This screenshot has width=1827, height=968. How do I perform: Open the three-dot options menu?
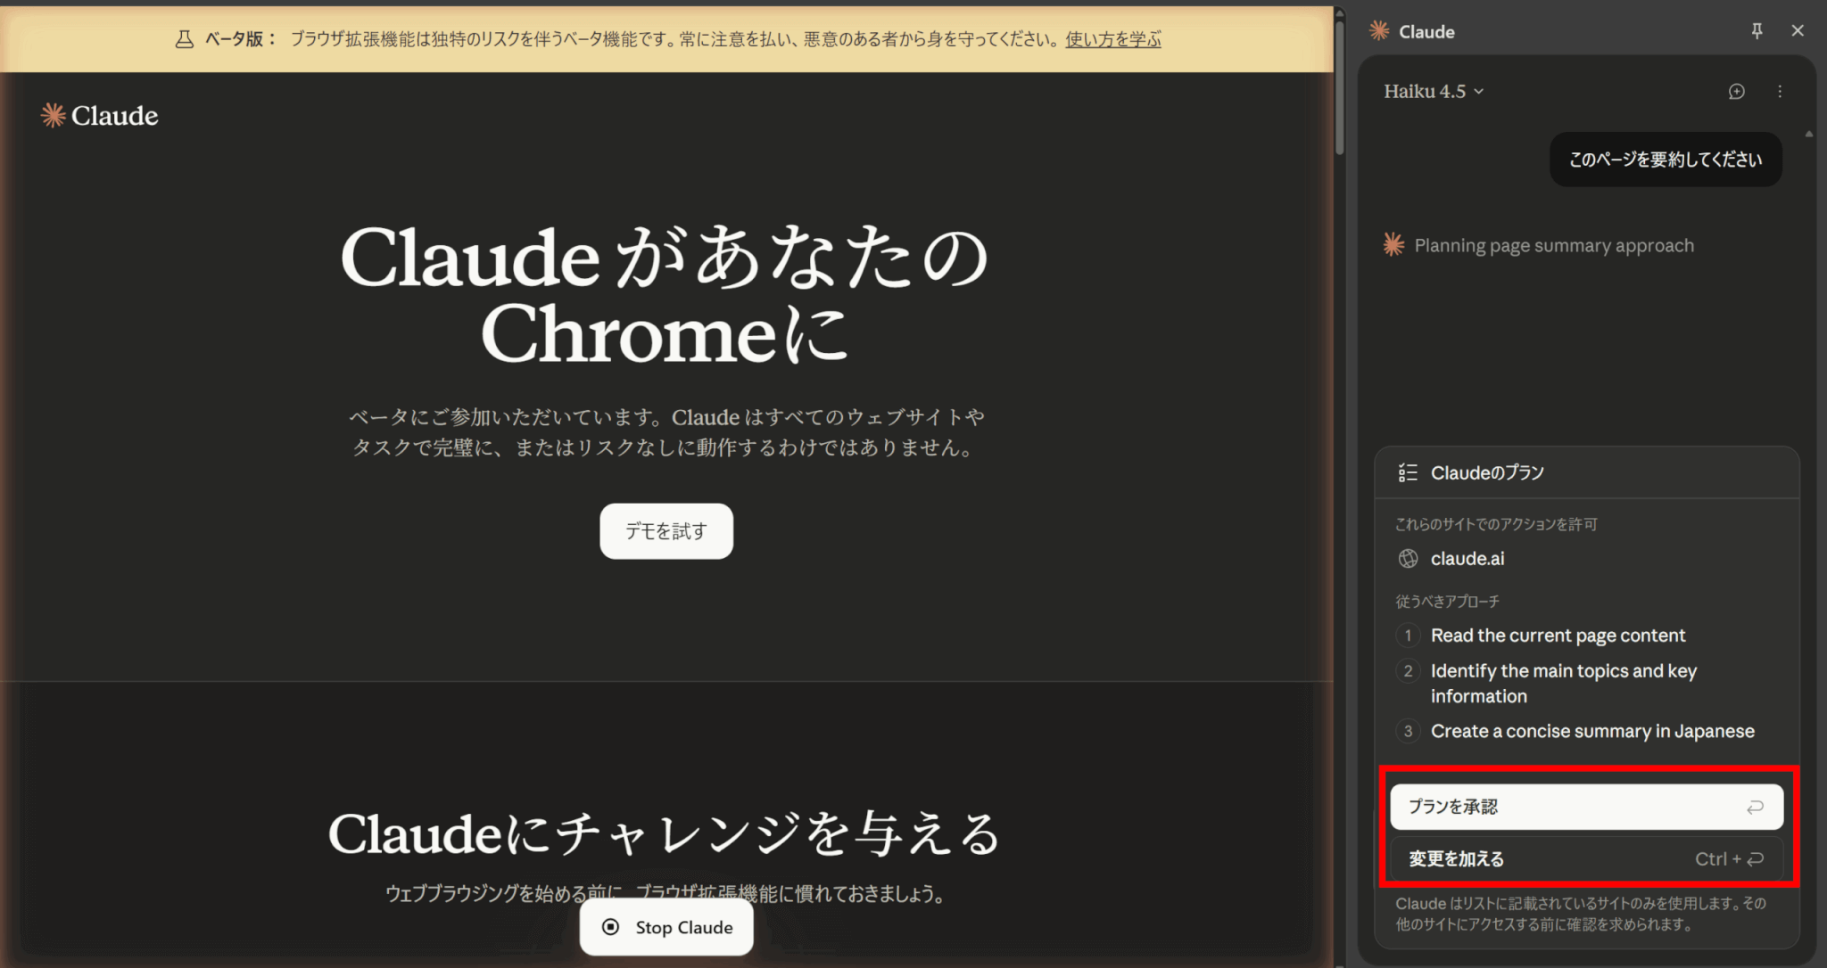click(1780, 91)
